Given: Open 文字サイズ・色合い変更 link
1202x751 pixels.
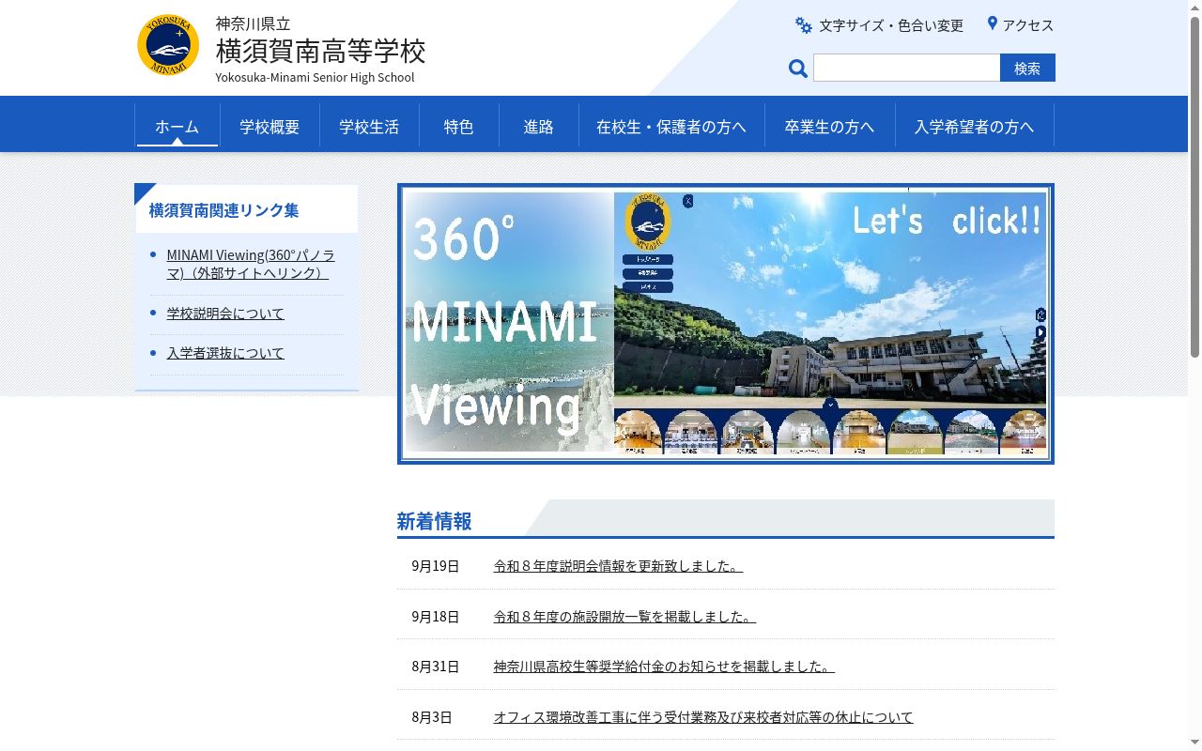Looking at the screenshot, I should pos(890,25).
